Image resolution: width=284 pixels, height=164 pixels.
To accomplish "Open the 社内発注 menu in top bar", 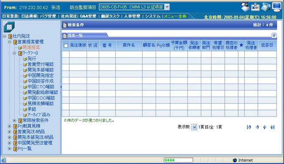I will 69,16.
